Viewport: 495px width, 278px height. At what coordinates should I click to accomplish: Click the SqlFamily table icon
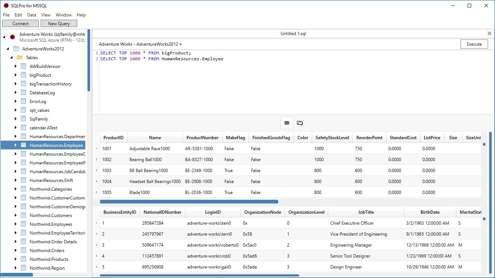23,119
